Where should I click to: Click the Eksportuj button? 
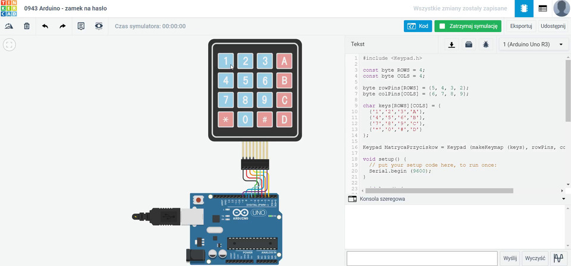(521, 26)
